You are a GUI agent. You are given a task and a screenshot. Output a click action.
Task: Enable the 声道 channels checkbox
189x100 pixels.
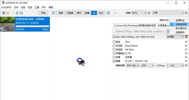(x=114, y=57)
